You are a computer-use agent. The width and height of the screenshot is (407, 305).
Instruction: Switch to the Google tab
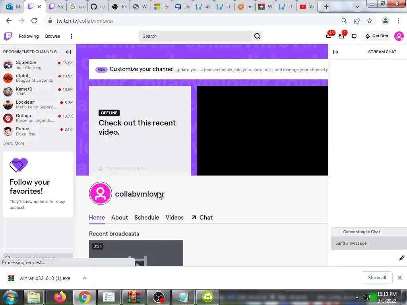coord(77,7)
